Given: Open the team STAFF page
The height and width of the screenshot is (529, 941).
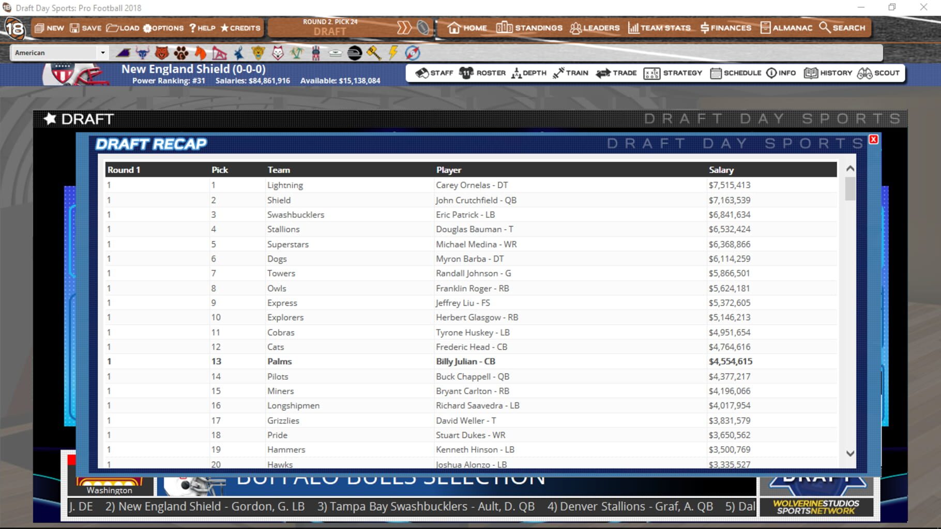Looking at the screenshot, I should (x=434, y=73).
